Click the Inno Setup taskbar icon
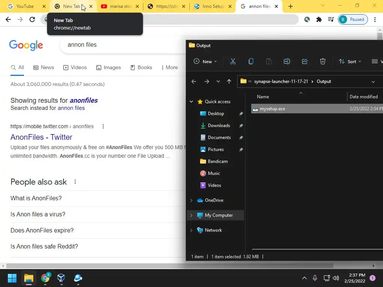Image resolution: width=383 pixels, height=287 pixels. [x=78, y=278]
